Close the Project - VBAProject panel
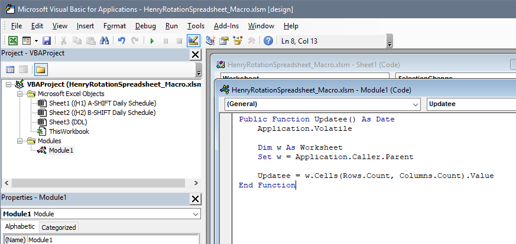The height and width of the screenshot is (244, 516). tap(195, 55)
